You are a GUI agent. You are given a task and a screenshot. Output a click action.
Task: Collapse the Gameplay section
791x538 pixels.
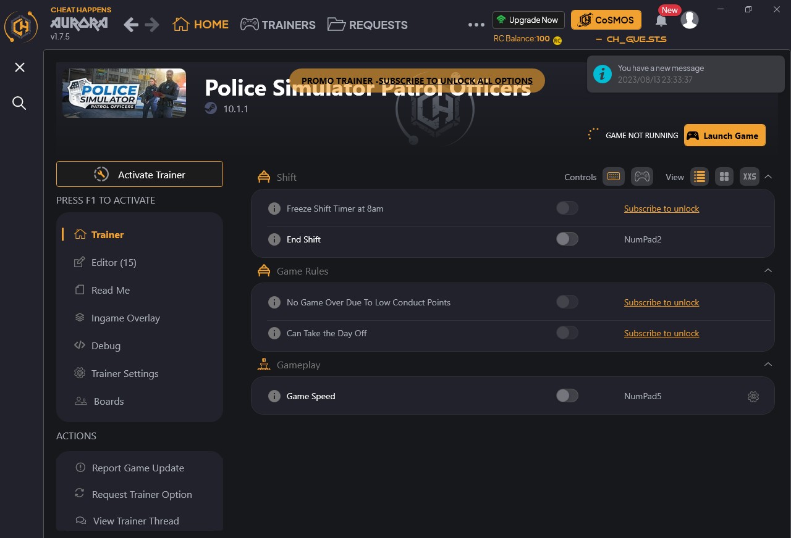pos(768,364)
